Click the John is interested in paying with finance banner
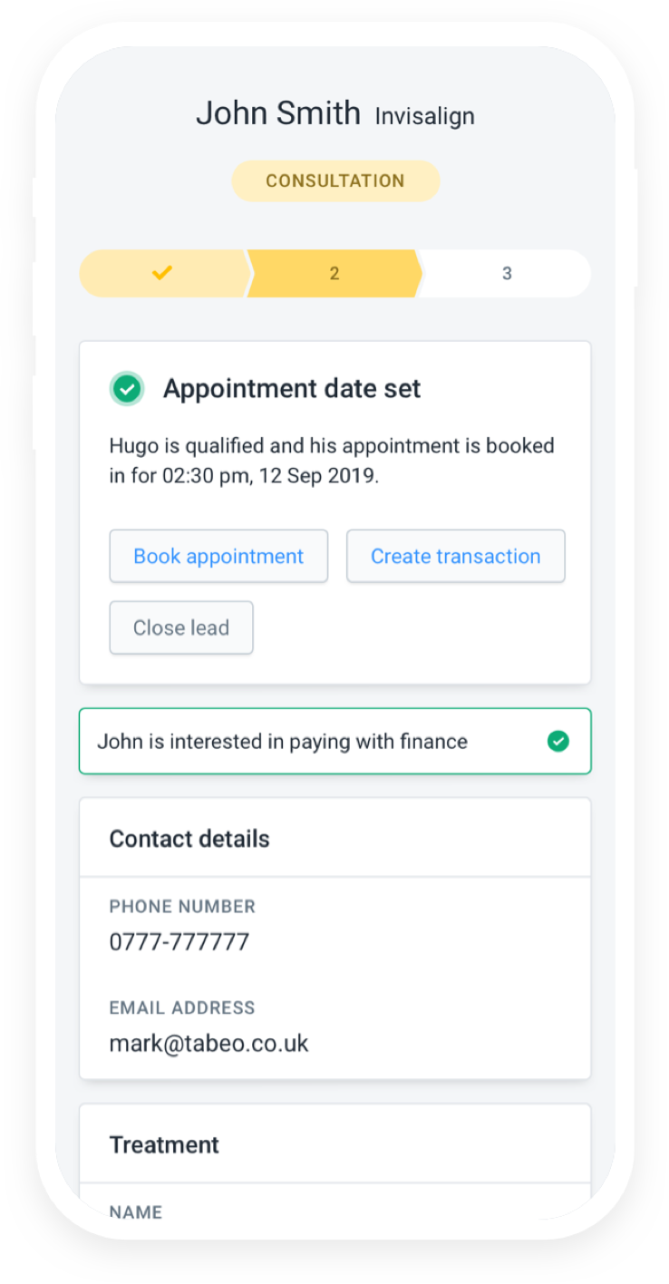The height and width of the screenshot is (1284, 669). click(334, 741)
